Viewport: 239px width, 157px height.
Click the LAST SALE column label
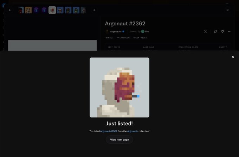(x=149, y=47)
